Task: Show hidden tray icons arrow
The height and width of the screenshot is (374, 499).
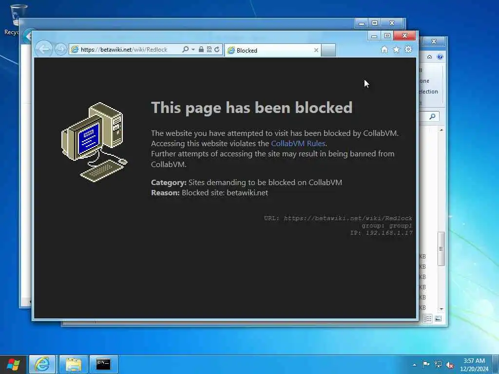Action: (414, 365)
